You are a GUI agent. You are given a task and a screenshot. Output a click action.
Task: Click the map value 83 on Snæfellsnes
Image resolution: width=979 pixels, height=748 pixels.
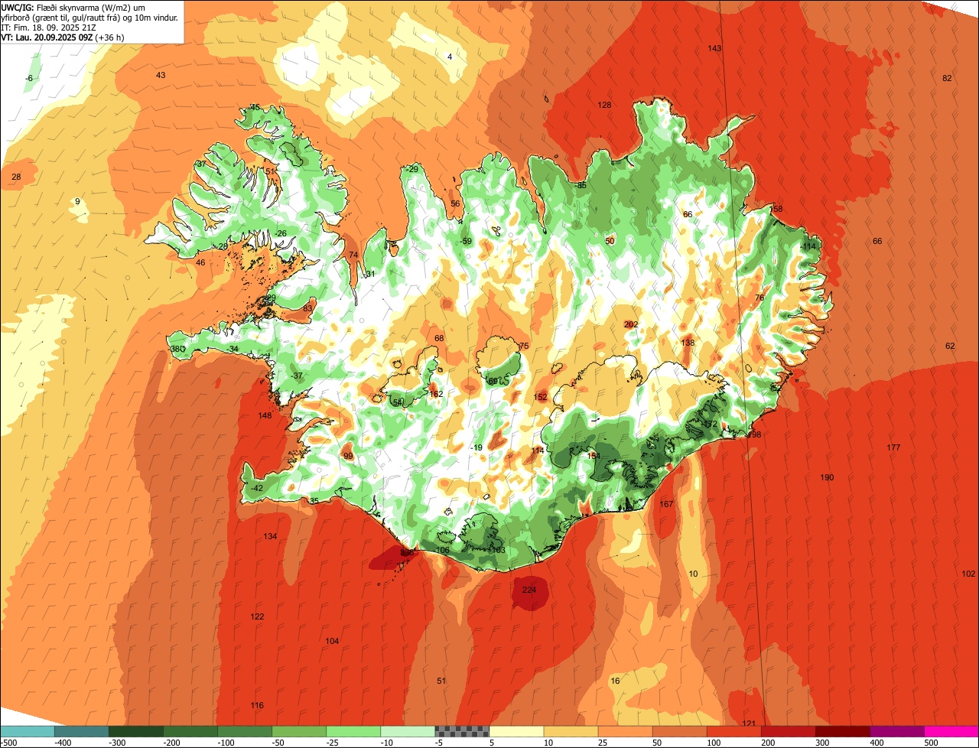pyautogui.click(x=307, y=307)
